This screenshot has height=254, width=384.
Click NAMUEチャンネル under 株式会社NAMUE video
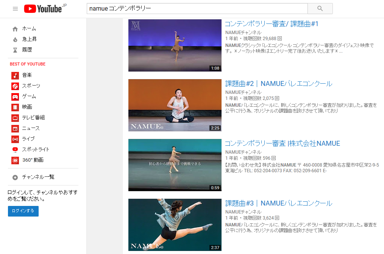(x=243, y=152)
